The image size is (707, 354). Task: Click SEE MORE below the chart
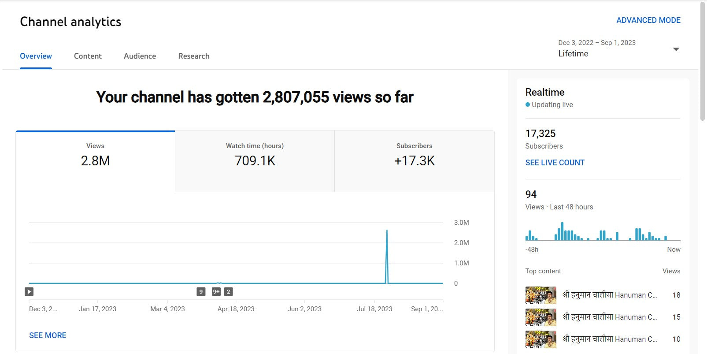48,335
